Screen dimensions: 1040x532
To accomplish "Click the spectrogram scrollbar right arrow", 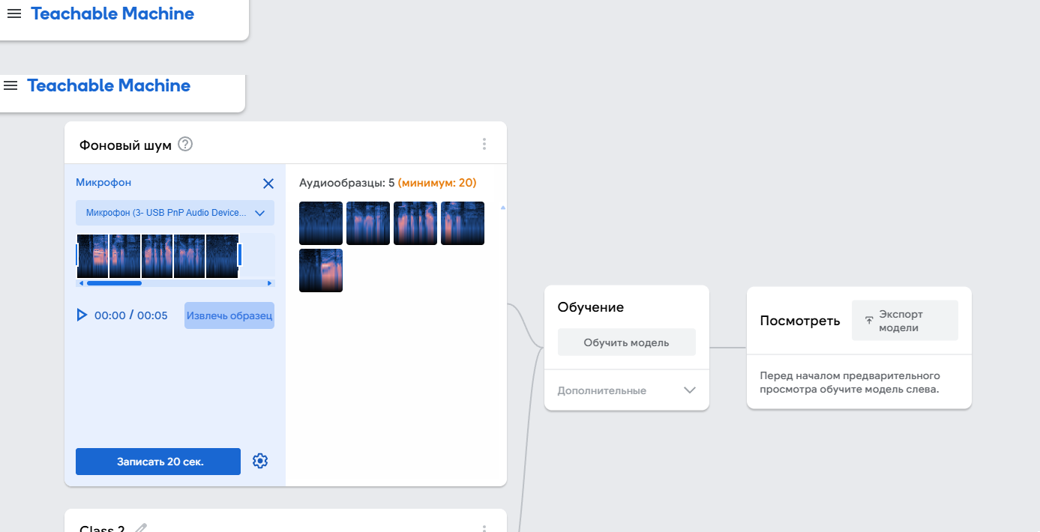I will point(269,283).
